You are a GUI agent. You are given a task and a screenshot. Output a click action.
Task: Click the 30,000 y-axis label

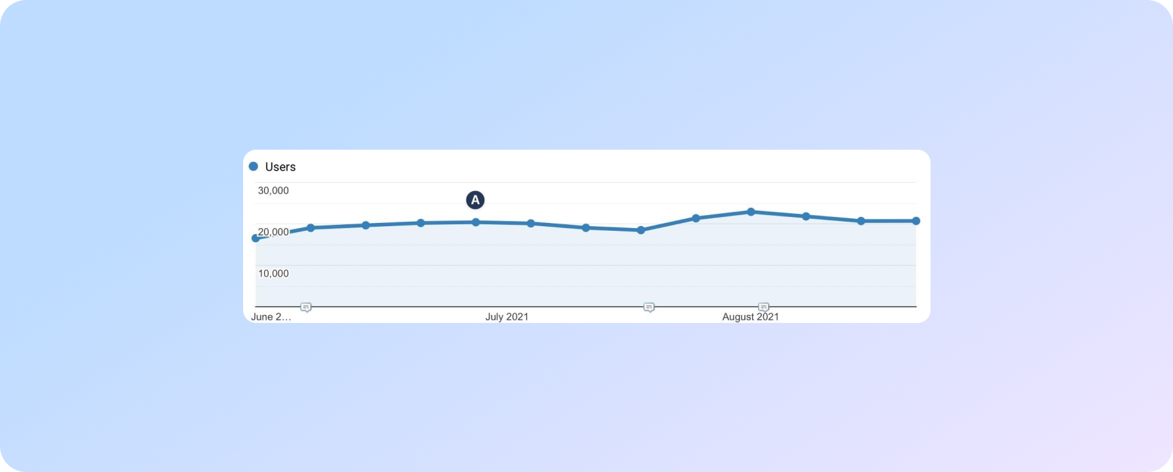click(x=273, y=191)
